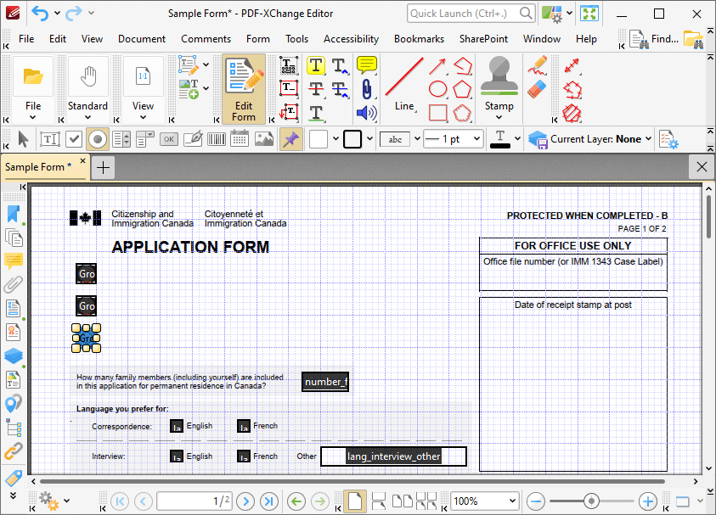Click the Edit Form button
This screenshot has height=515, width=716.
pyautogui.click(x=244, y=89)
